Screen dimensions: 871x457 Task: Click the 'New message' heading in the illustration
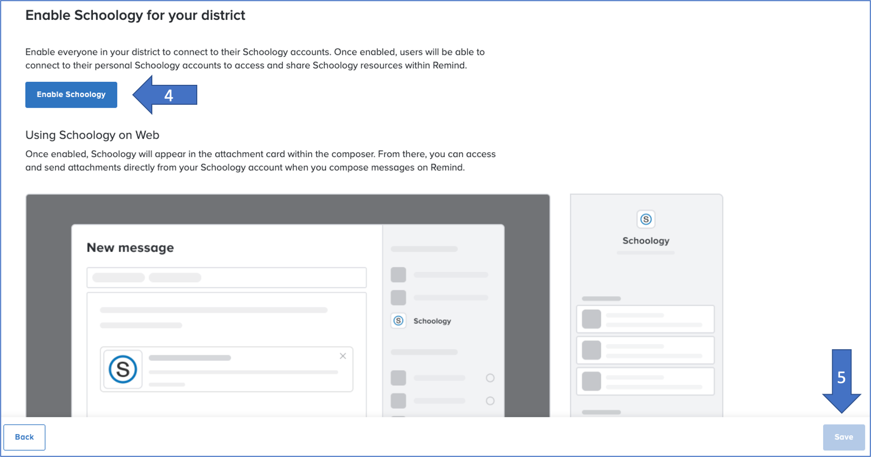click(x=130, y=247)
